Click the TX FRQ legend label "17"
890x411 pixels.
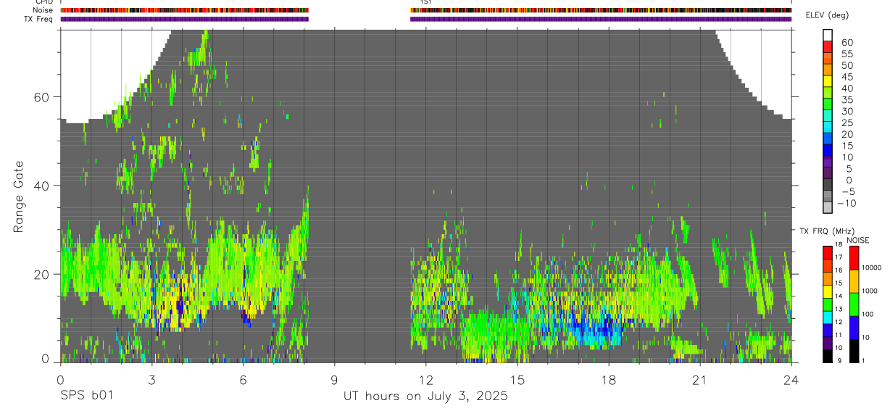click(x=838, y=257)
